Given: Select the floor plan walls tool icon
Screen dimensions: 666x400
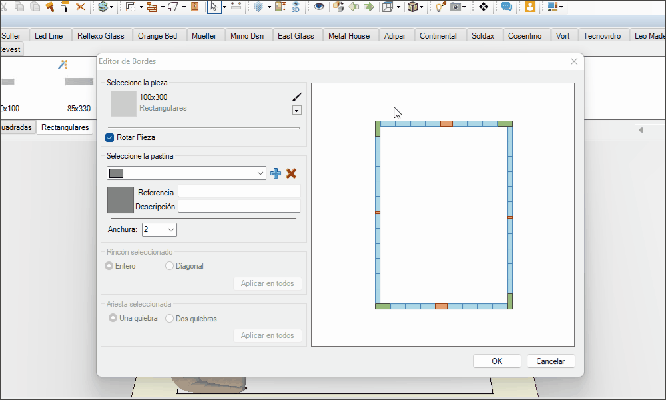Looking at the screenshot, I should [131, 7].
